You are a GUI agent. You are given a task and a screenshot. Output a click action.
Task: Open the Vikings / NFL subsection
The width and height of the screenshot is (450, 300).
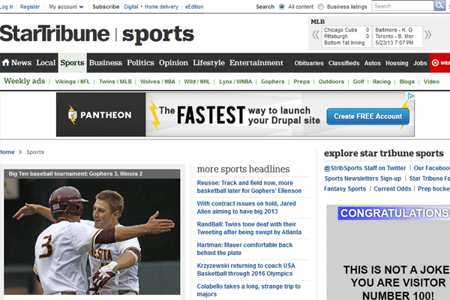72,82
